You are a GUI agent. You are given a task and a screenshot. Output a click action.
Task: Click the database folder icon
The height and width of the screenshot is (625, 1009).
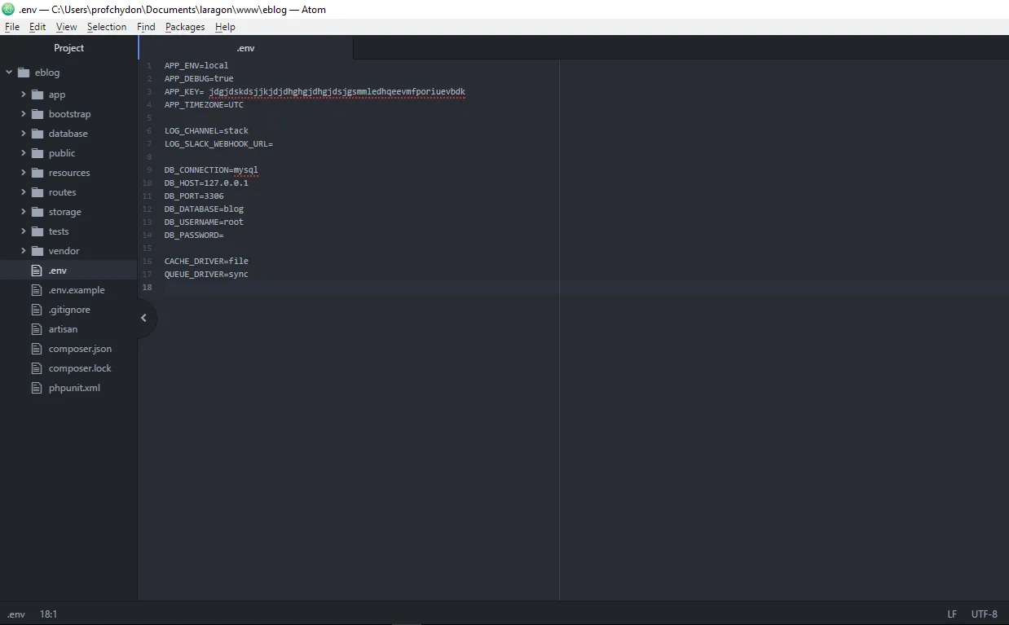pos(37,134)
